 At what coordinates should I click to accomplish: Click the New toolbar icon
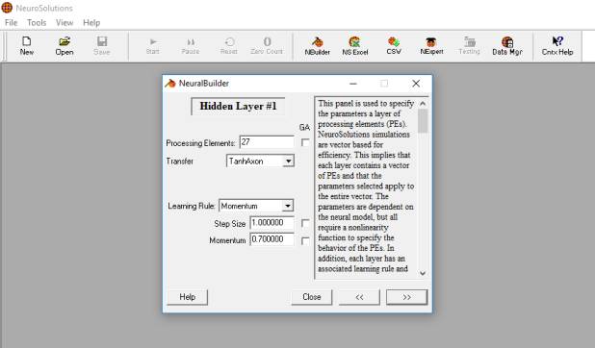point(27,46)
